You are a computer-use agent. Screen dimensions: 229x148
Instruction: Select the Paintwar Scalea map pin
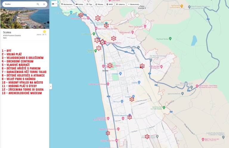[x=170, y=39]
